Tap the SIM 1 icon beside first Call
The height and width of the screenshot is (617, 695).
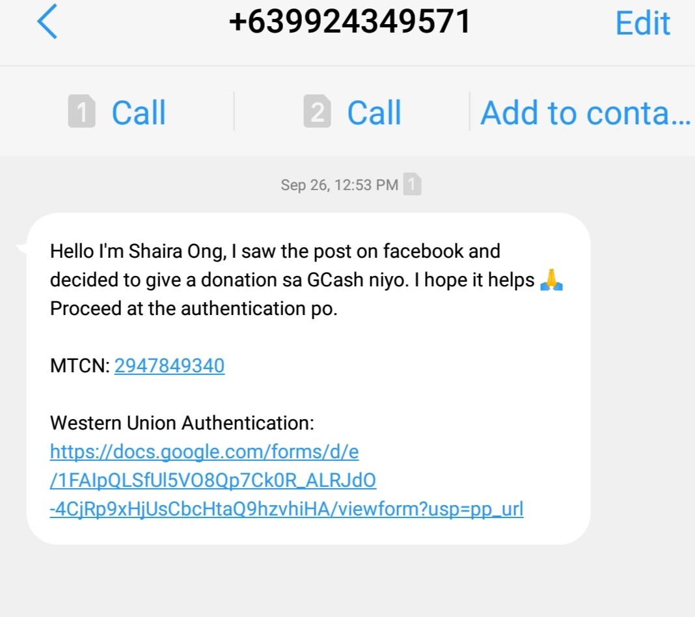(x=82, y=112)
